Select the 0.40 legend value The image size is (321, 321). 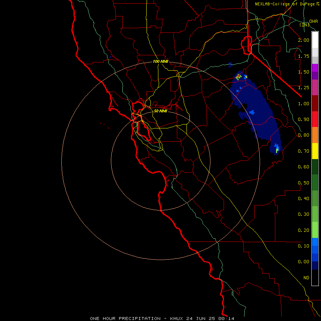304,199
